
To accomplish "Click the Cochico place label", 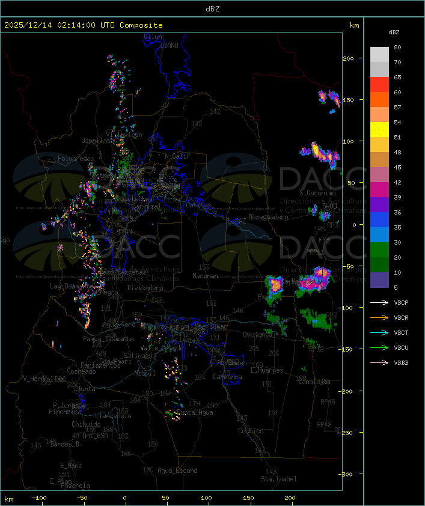I will (x=251, y=431).
